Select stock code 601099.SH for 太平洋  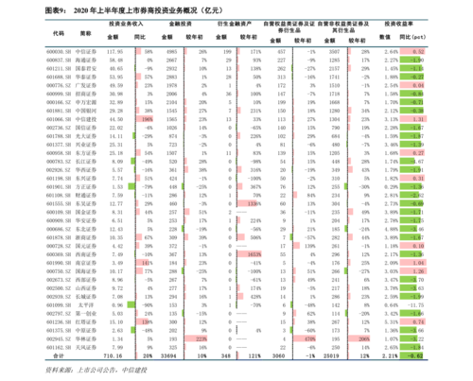(59, 305)
